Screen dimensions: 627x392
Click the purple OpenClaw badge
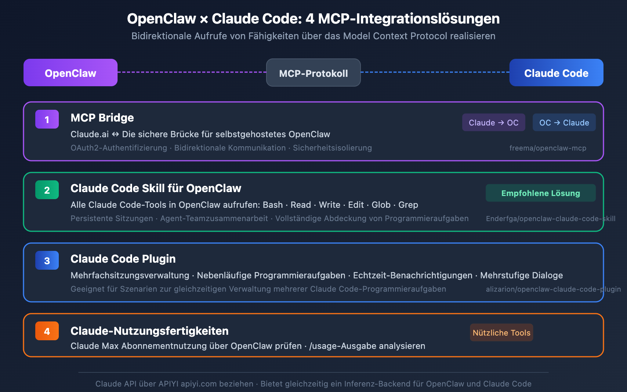[70, 73]
